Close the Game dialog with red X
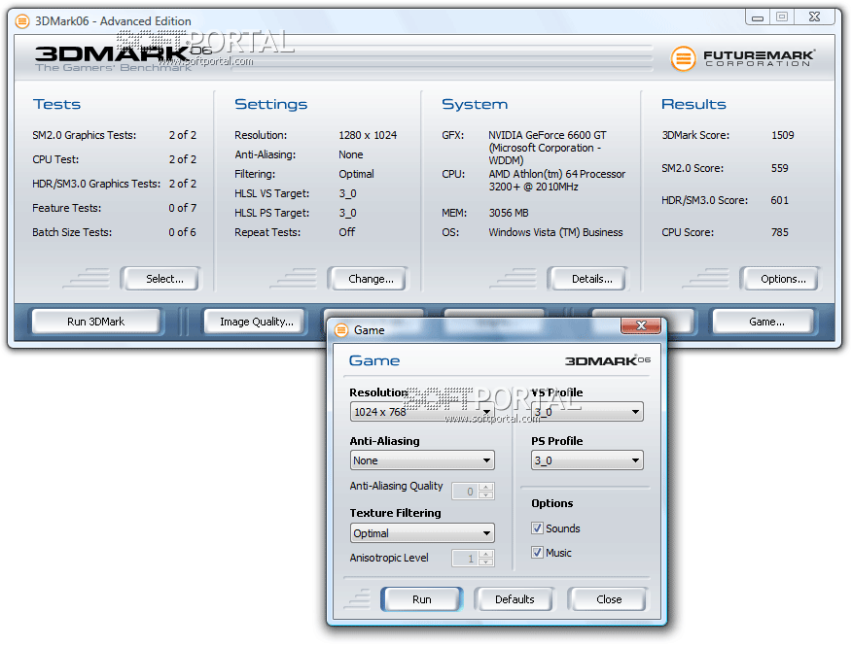This screenshot has height=647, width=852. pyautogui.click(x=641, y=325)
